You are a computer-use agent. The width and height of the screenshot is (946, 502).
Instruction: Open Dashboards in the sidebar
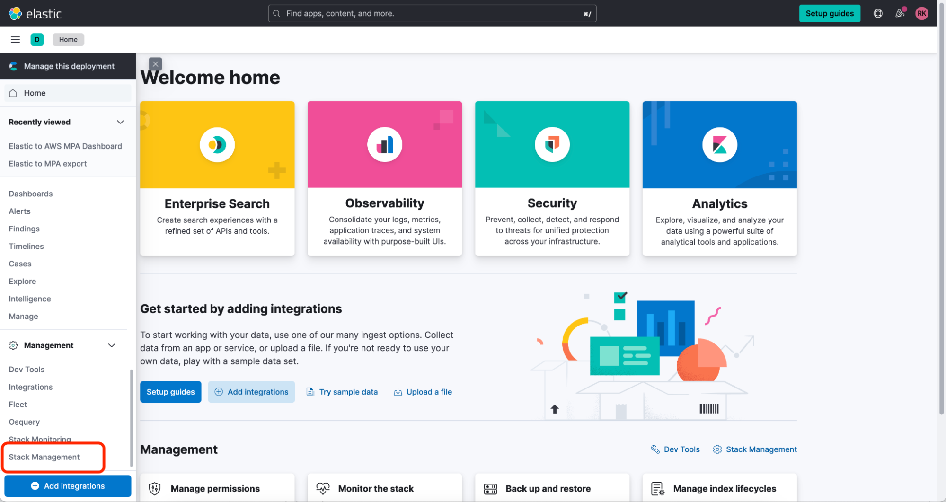tap(31, 194)
